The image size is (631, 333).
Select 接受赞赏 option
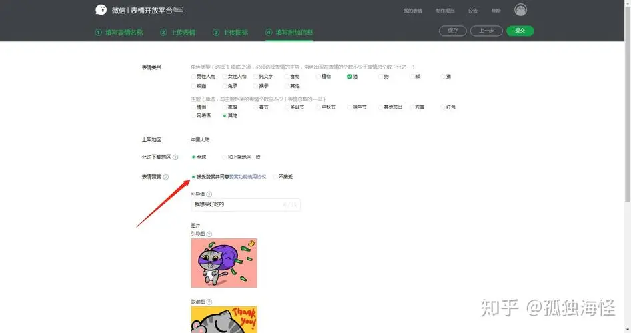193,177
